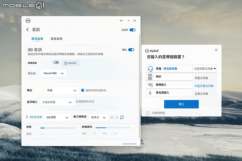The image size is (242, 161).
Task: Select 中型耳罩式耳機 from the dropdown list
Action: click(x=204, y=86)
